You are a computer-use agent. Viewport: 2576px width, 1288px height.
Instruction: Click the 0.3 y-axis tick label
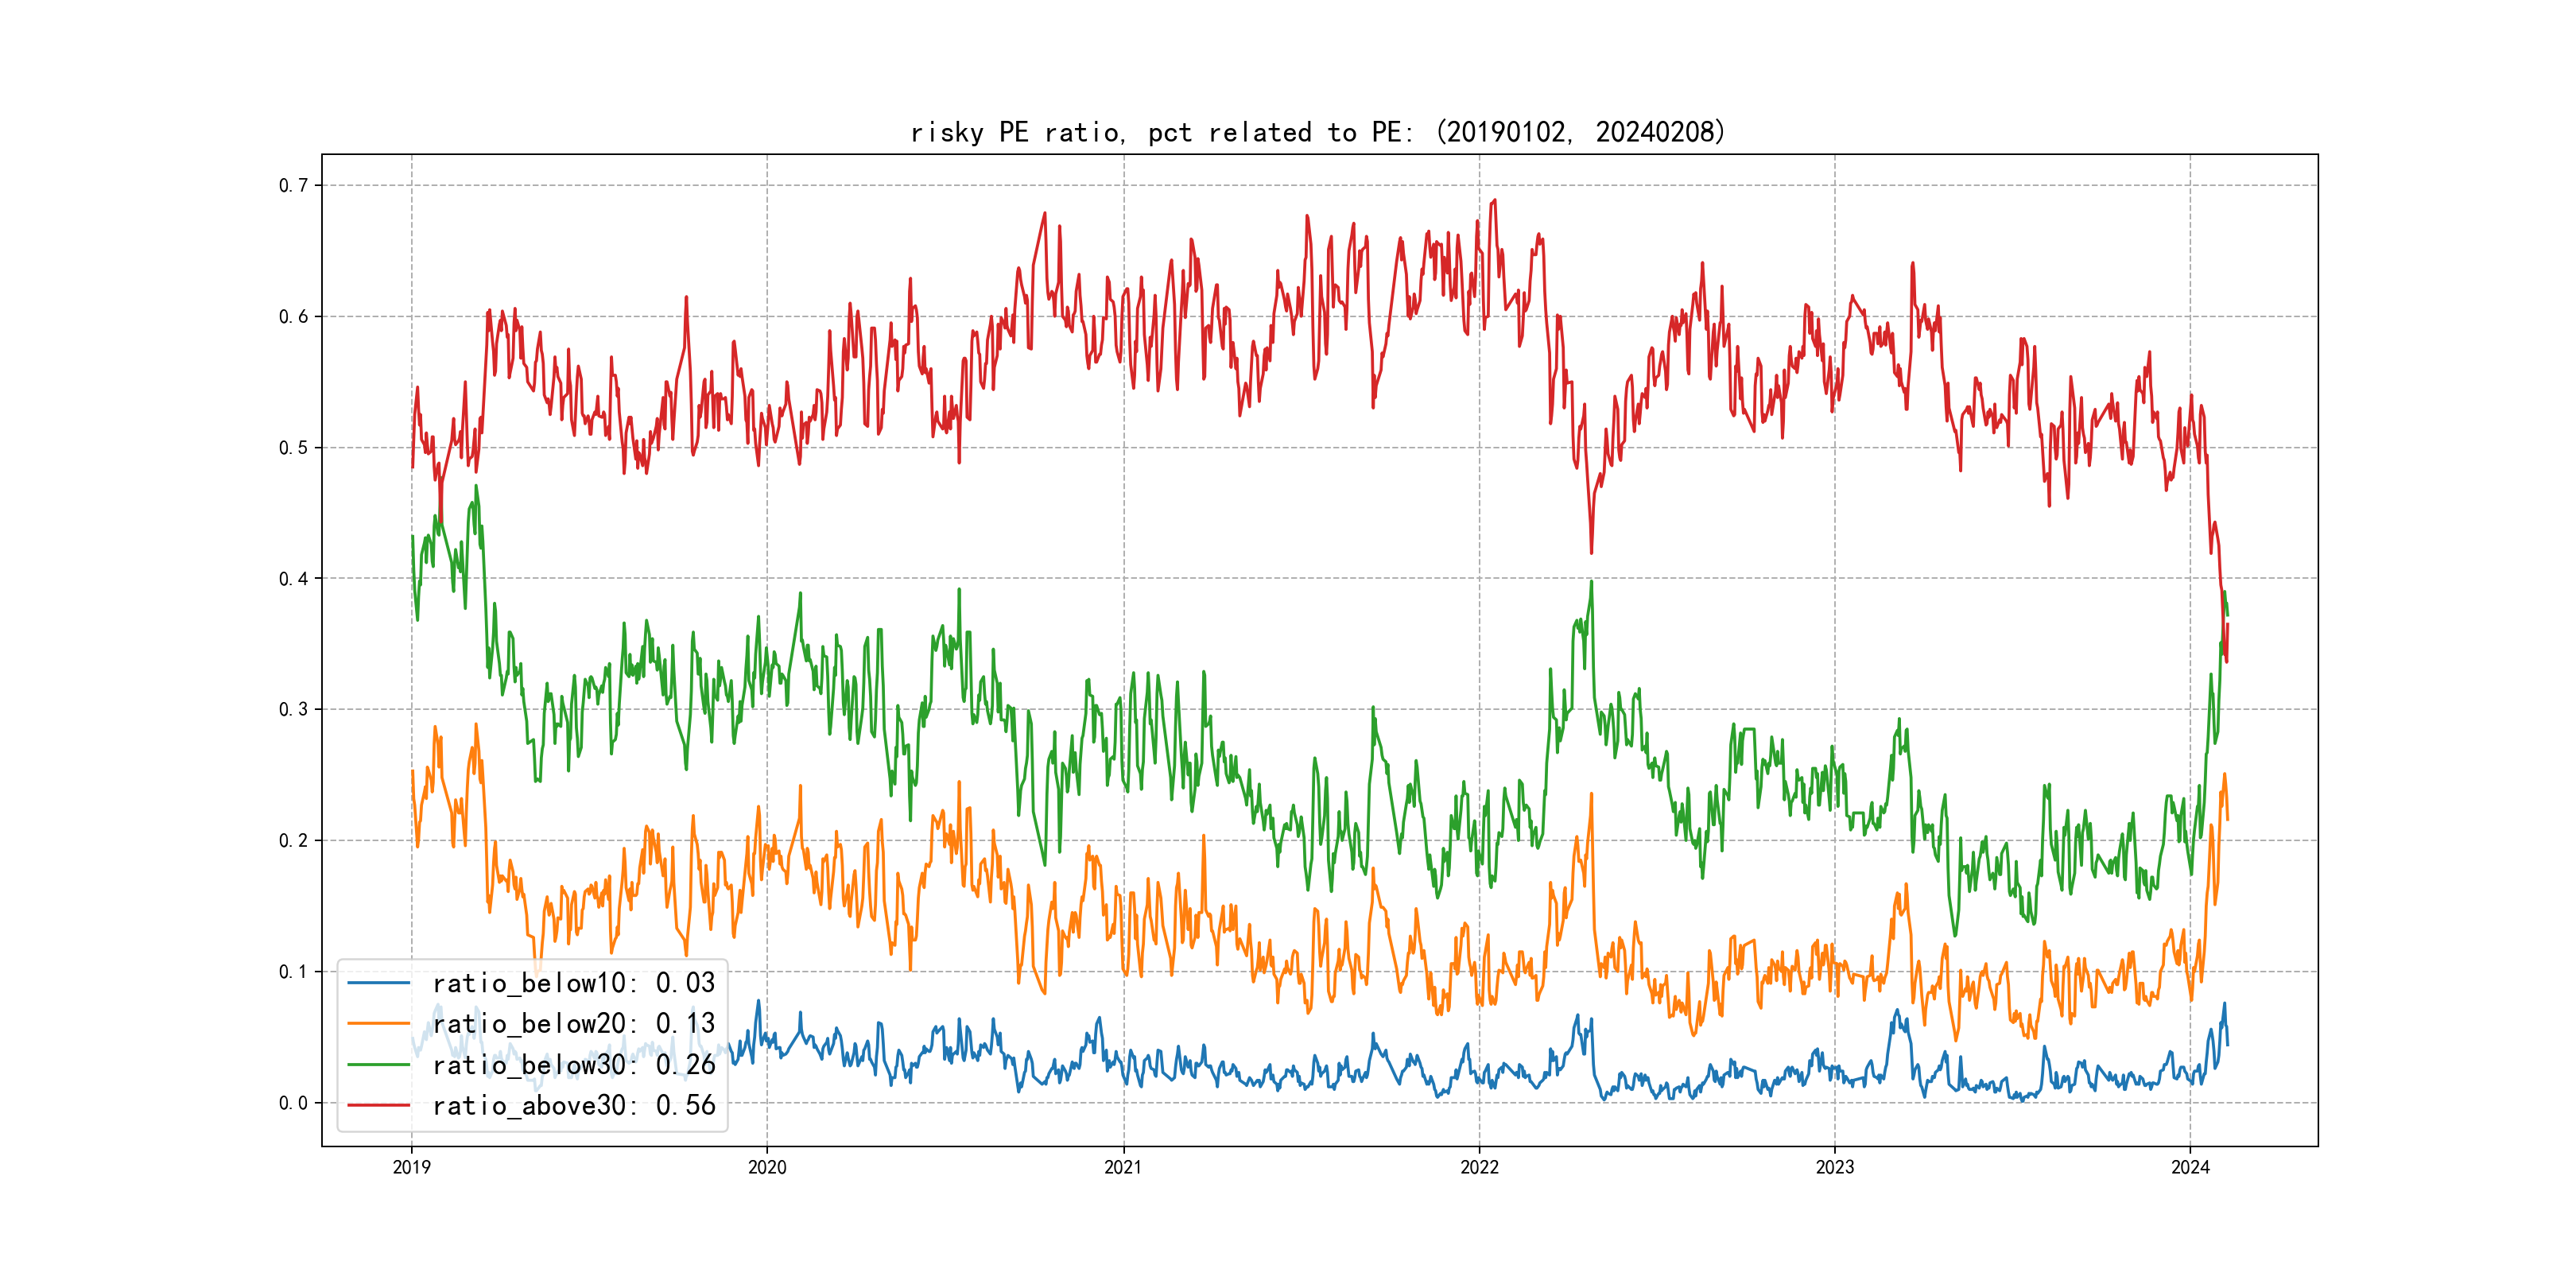[293, 709]
